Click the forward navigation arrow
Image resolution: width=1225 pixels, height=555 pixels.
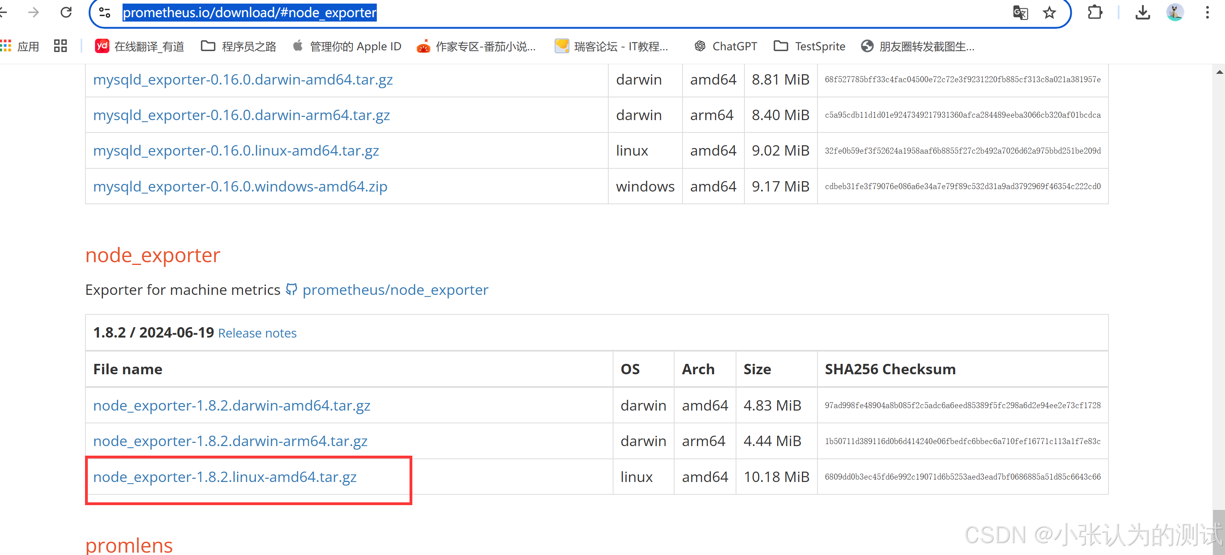33,12
